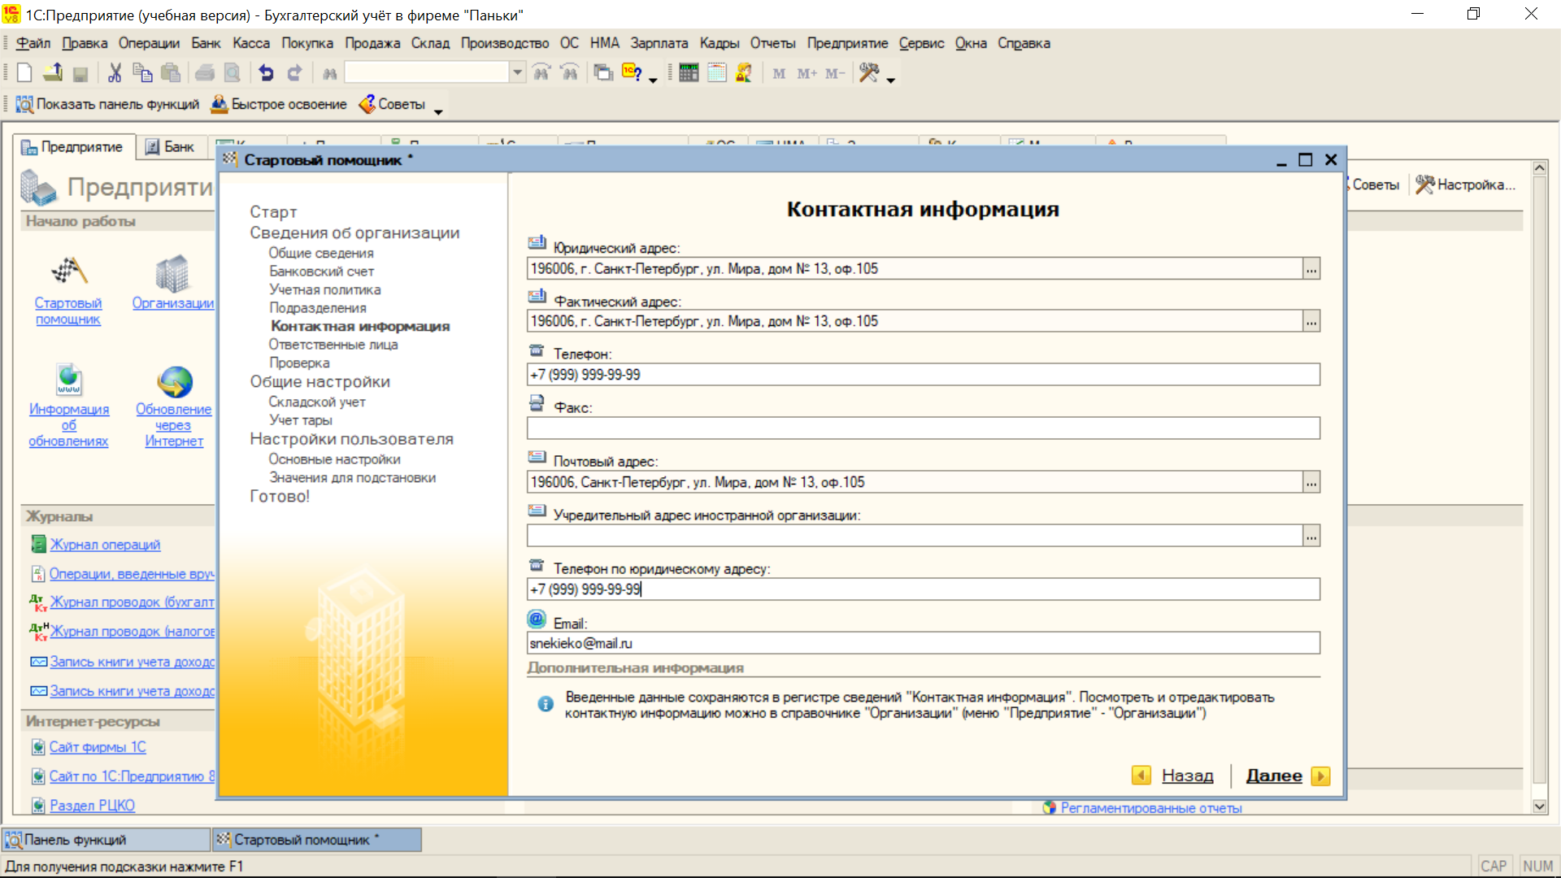1561x878 pixels.
Task: Expand the help icon dropdown arrow
Action: click(652, 80)
